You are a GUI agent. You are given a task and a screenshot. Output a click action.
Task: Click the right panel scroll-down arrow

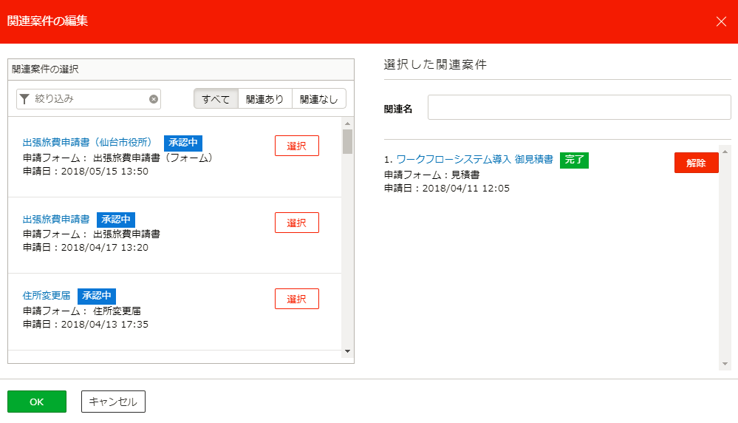point(725,364)
